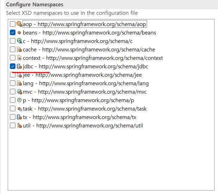Enable the util namespace checkbox
This screenshot has width=218, height=194.
tap(13, 125)
